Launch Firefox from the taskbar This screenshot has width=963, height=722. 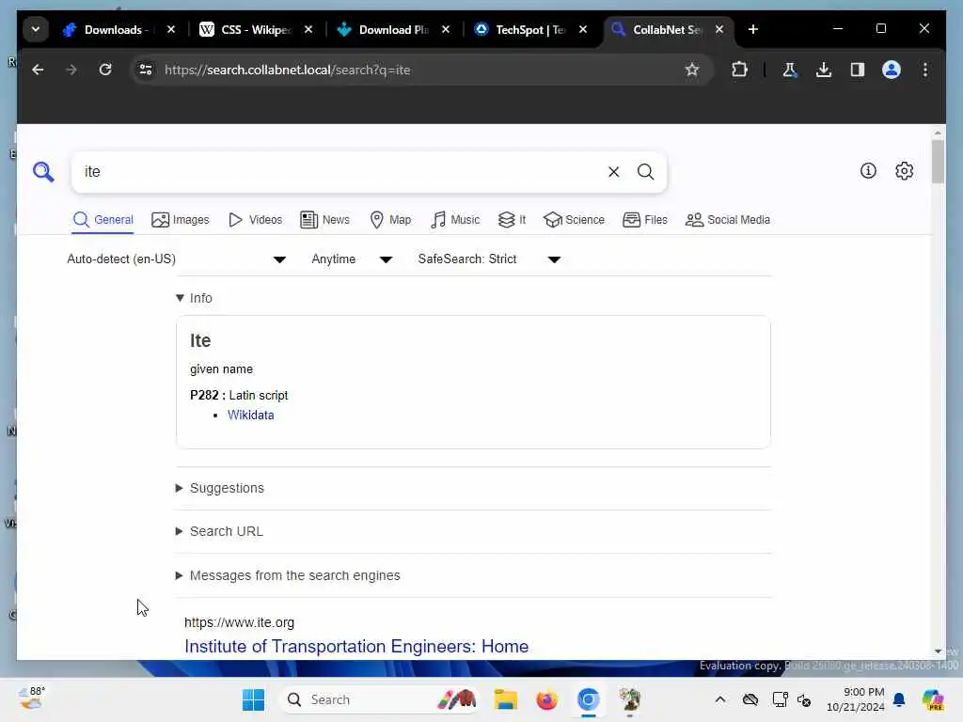pos(546,699)
